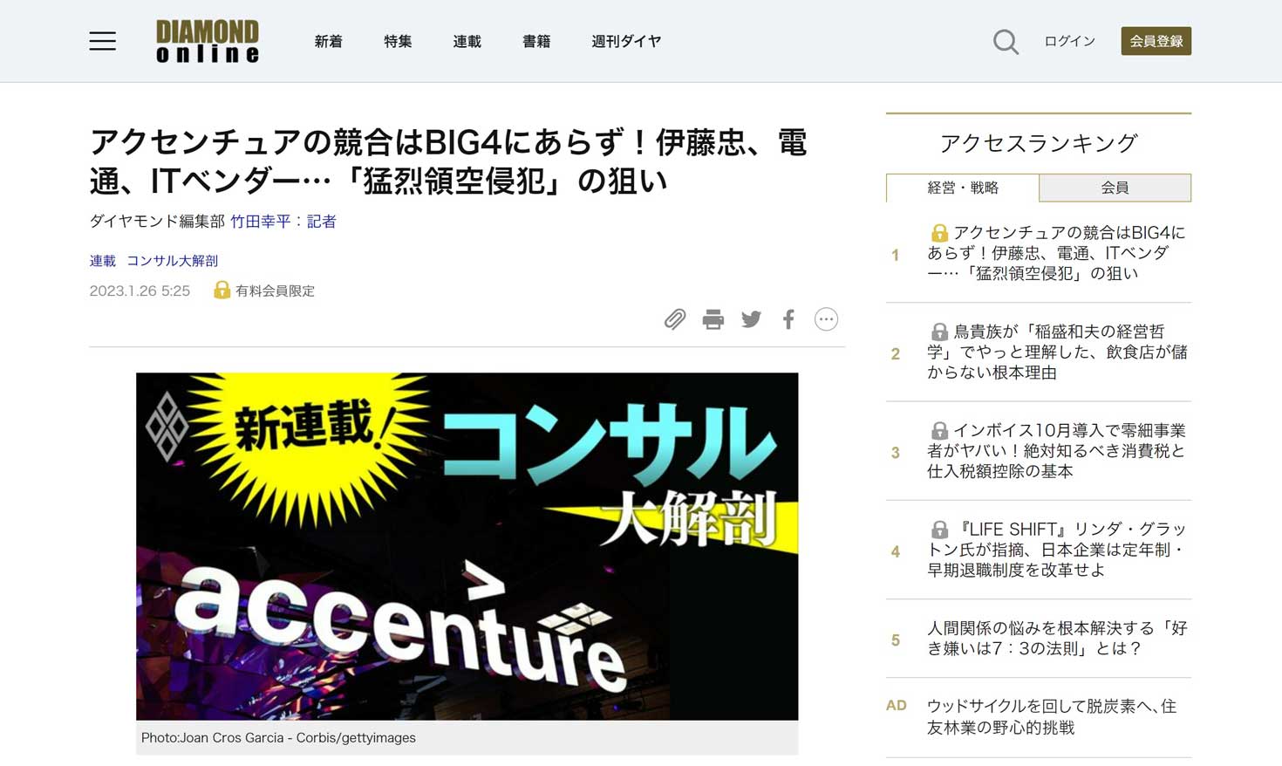1282x766 pixels.
Task: Open the hamburger navigation menu
Action: 102,41
